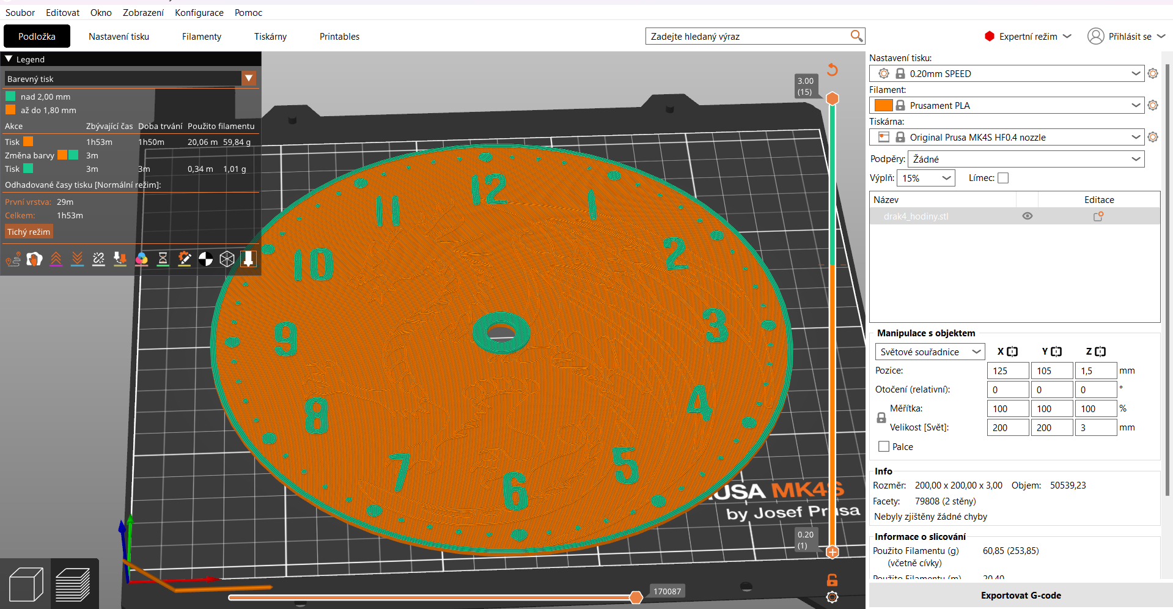
Task: Open the Světové souřadnice coordinates dropdown
Action: pos(930,352)
